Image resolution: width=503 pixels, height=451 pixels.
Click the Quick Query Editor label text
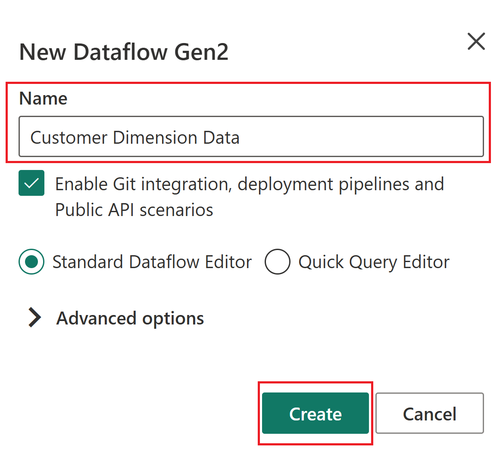click(374, 262)
